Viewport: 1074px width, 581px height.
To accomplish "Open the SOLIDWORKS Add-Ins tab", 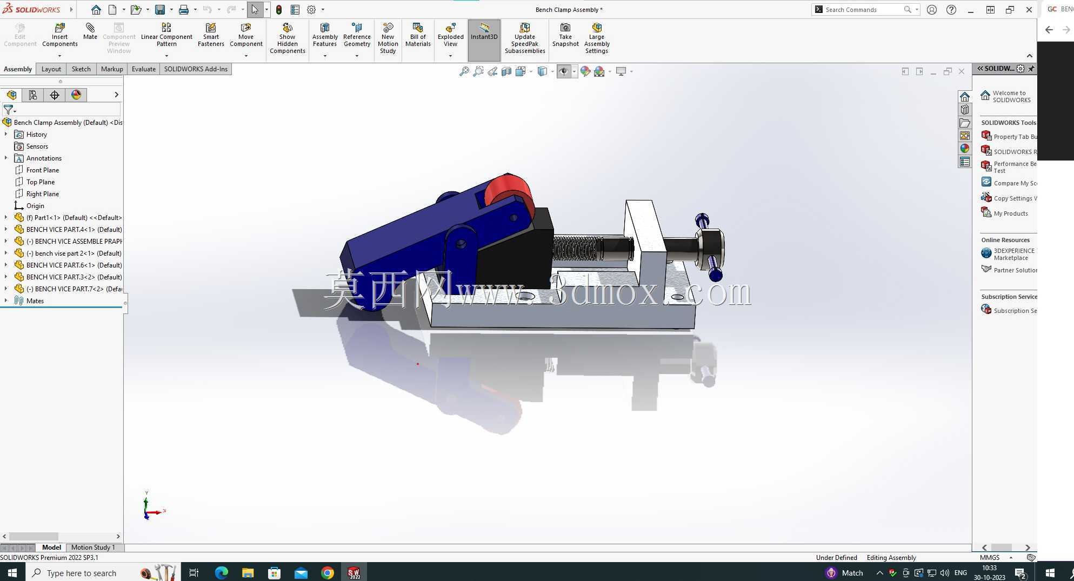I will pyautogui.click(x=196, y=69).
